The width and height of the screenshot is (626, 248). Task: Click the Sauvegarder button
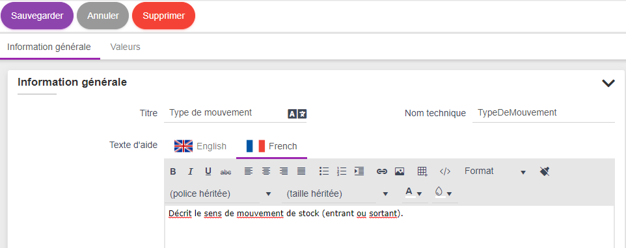[x=37, y=16]
